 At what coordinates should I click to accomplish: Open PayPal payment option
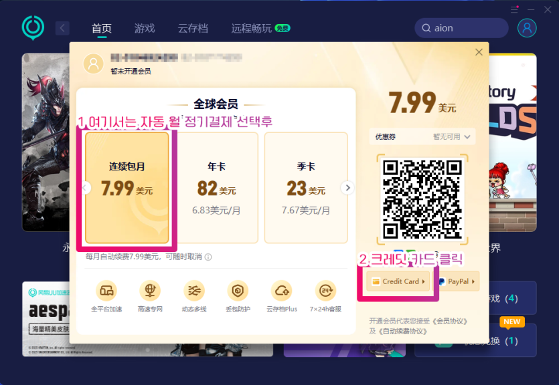pos(457,281)
